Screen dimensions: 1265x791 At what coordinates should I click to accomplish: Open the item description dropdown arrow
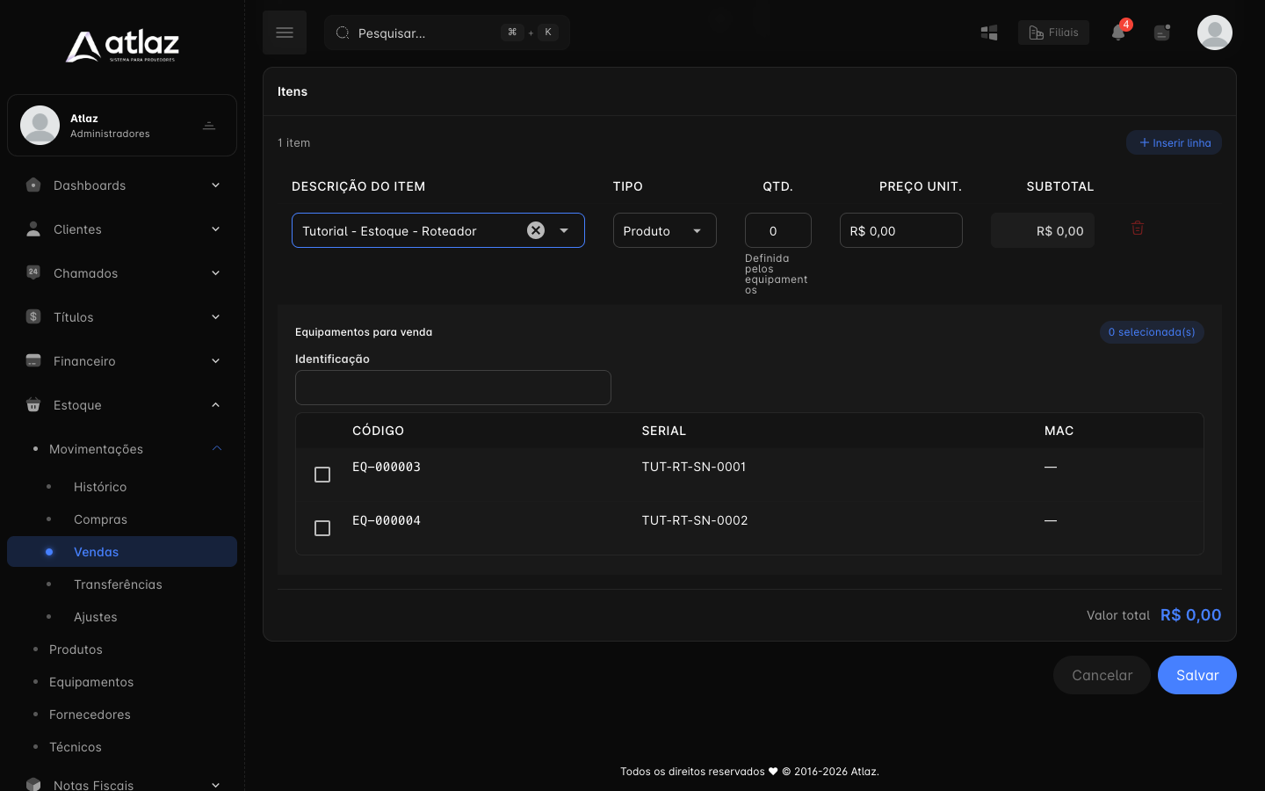tap(564, 230)
